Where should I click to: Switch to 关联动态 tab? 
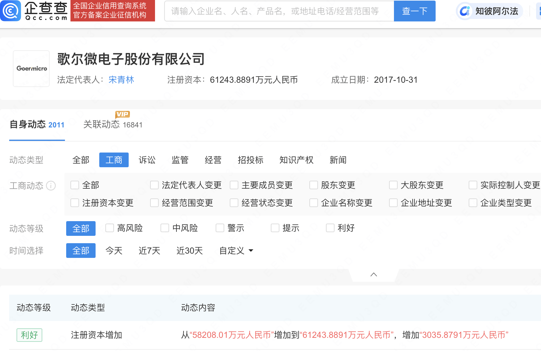[113, 125]
